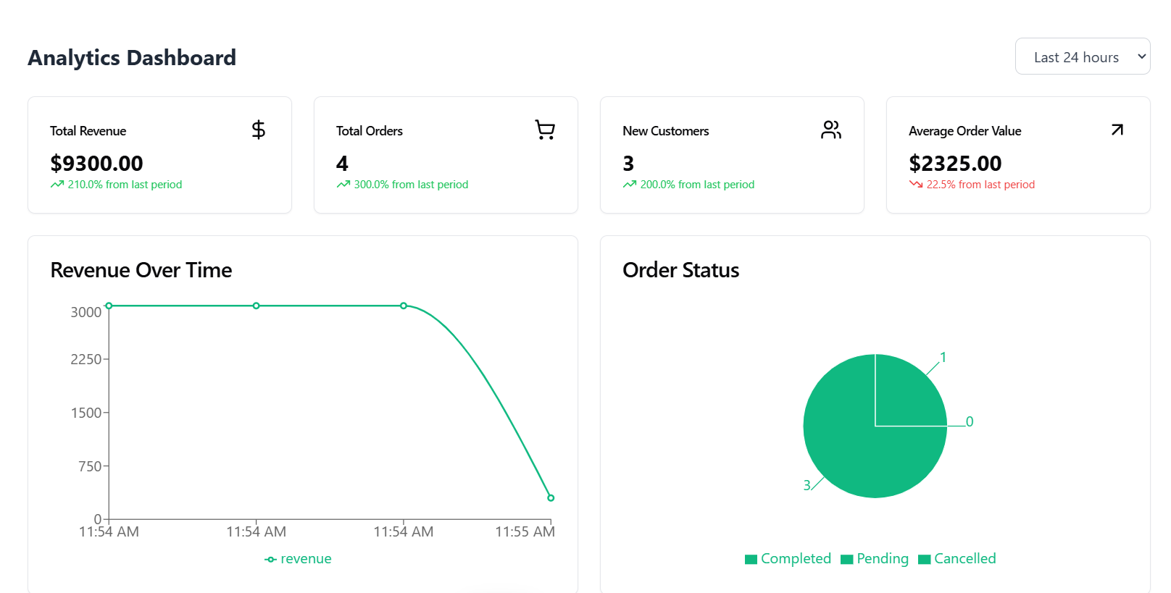Select the Pending legend label

pyautogui.click(x=883, y=558)
